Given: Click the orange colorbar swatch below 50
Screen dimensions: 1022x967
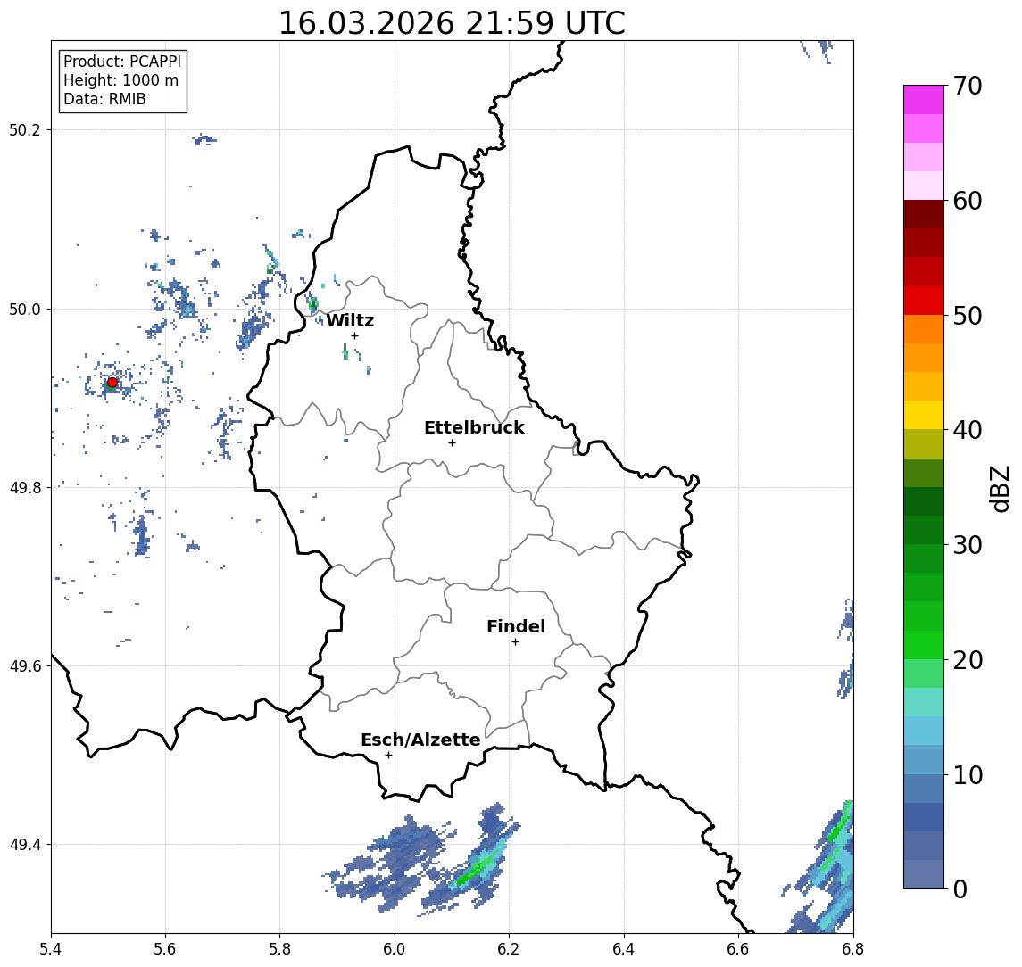Looking at the screenshot, I should 924,329.
